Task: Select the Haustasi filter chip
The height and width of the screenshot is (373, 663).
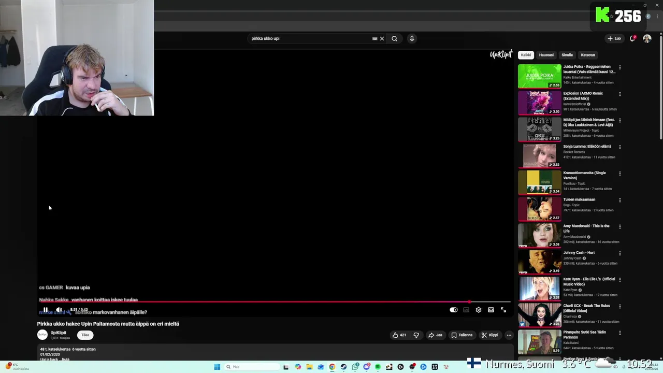Action: (x=546, y=55)
